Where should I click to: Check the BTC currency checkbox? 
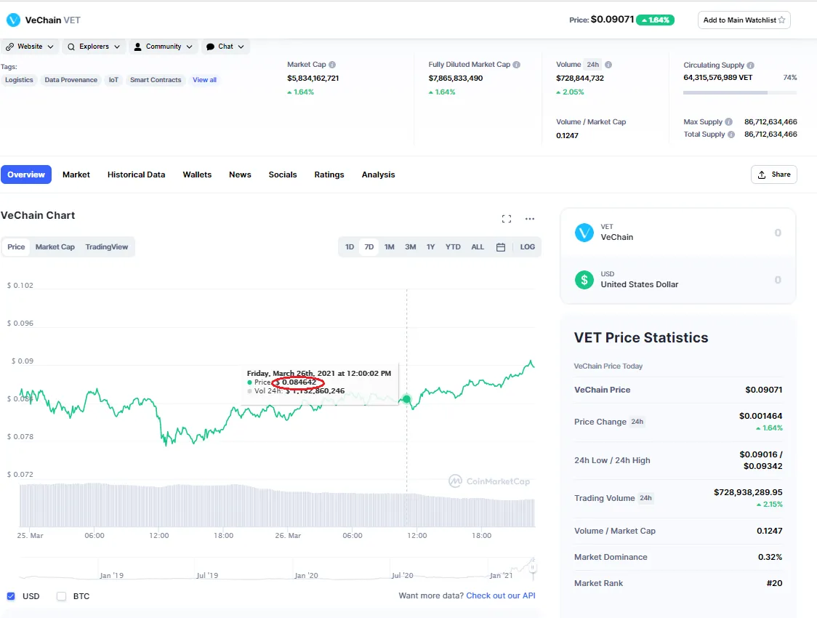coord(62,596)
